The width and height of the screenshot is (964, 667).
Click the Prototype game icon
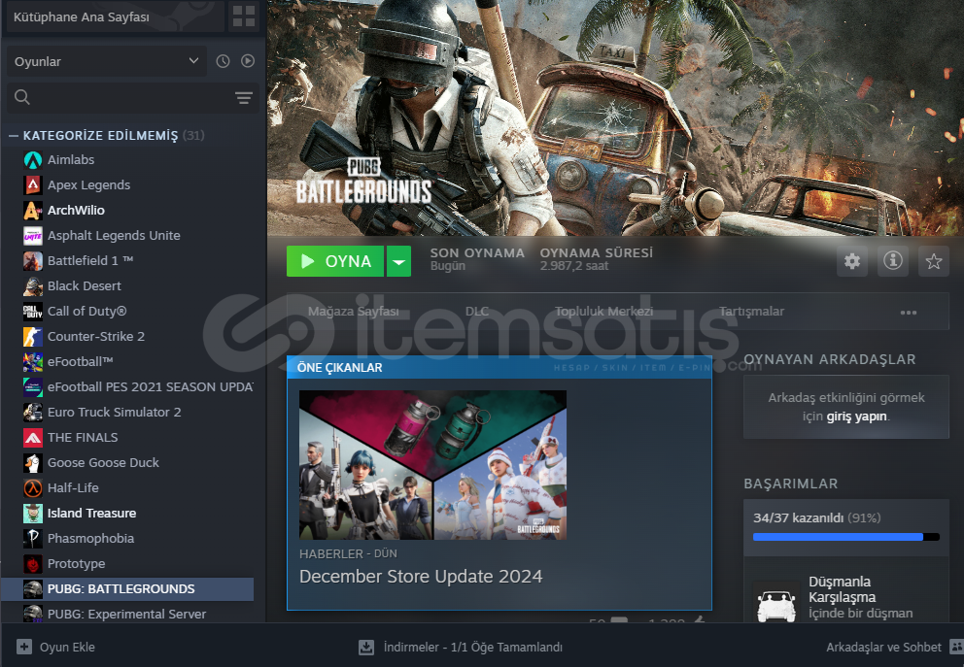33,563
